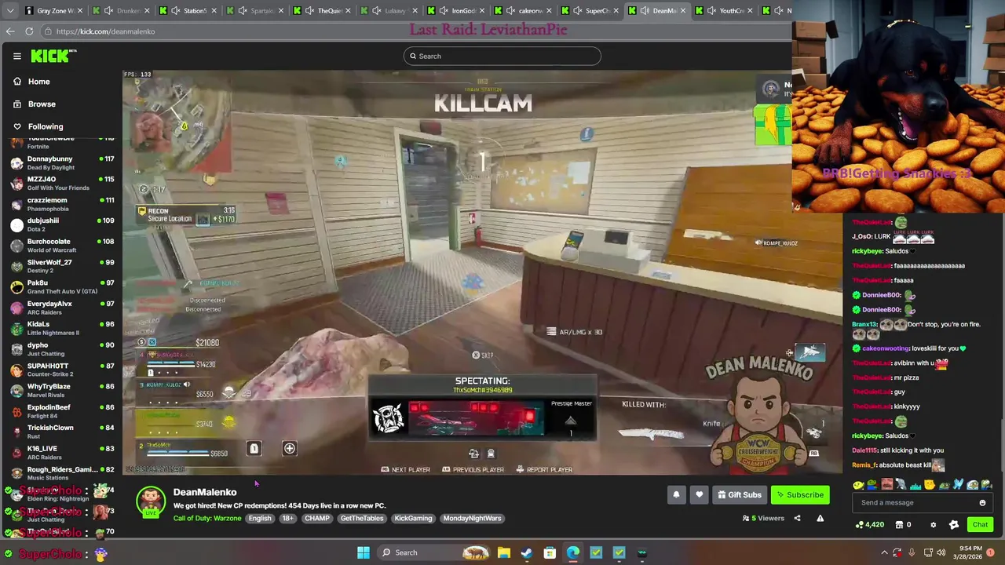
Task: Open Microsoft Edge in taskbar
Action: [573, 552]
